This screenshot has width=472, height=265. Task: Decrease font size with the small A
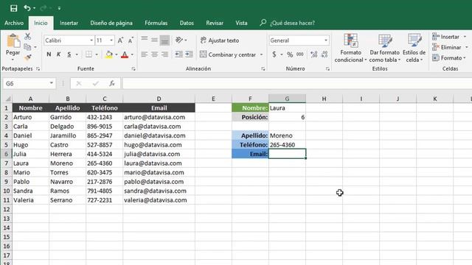(x=131, y=40)
